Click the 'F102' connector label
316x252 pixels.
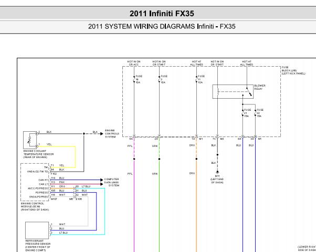pyautogui.click(x=54, y=174)
